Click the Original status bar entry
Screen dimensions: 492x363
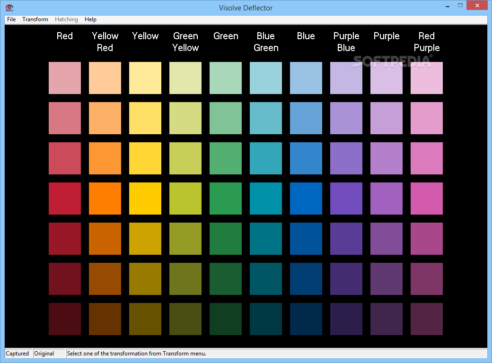coord(49,354)
